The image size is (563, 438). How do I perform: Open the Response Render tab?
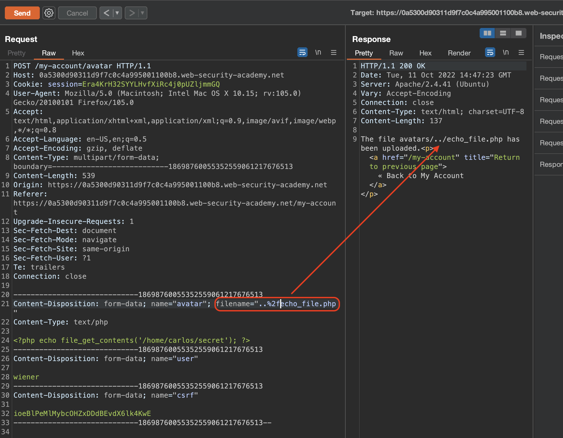[x=459, y=53]
